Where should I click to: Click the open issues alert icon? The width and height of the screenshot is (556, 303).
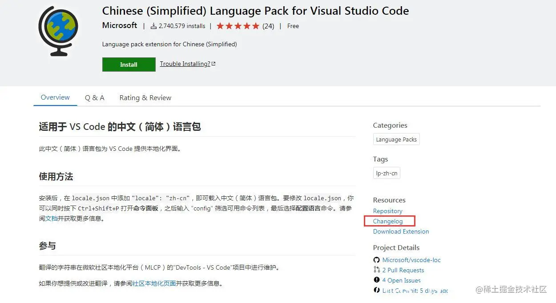tap(377, 280)
